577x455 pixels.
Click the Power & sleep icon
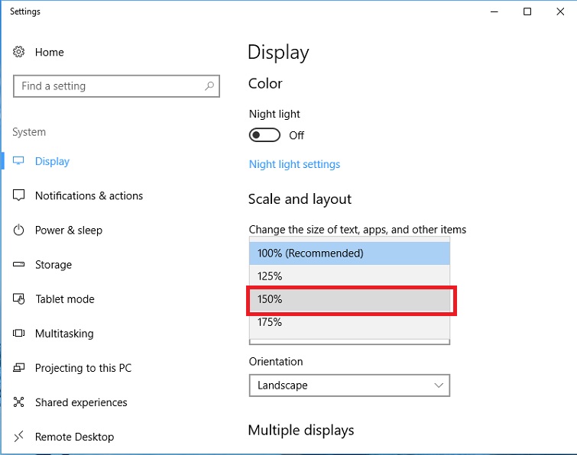coord(19,230)
